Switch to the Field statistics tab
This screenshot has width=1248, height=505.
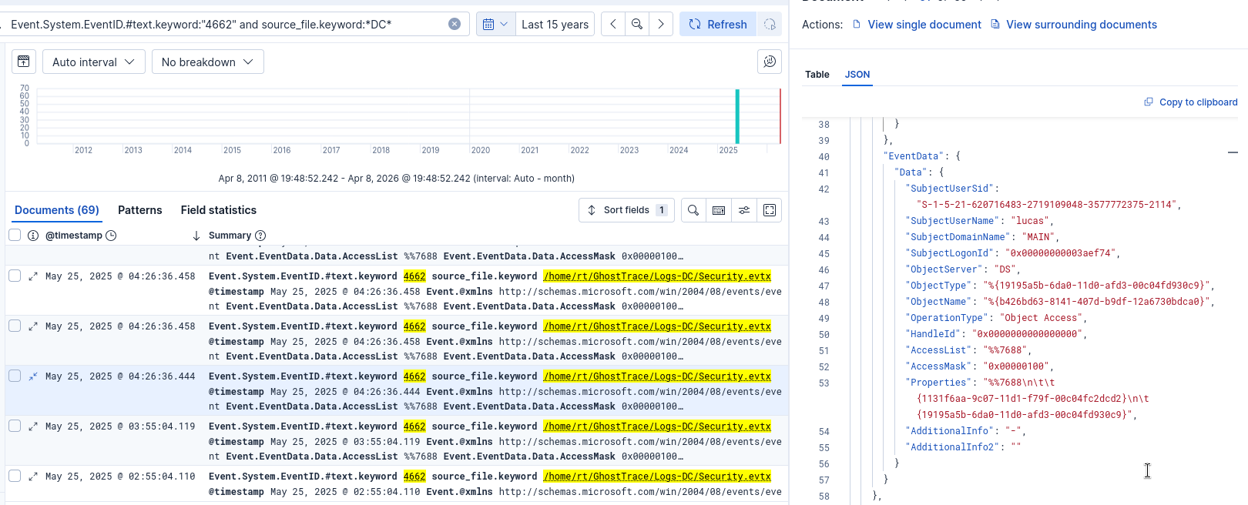(x=219, y=210)
